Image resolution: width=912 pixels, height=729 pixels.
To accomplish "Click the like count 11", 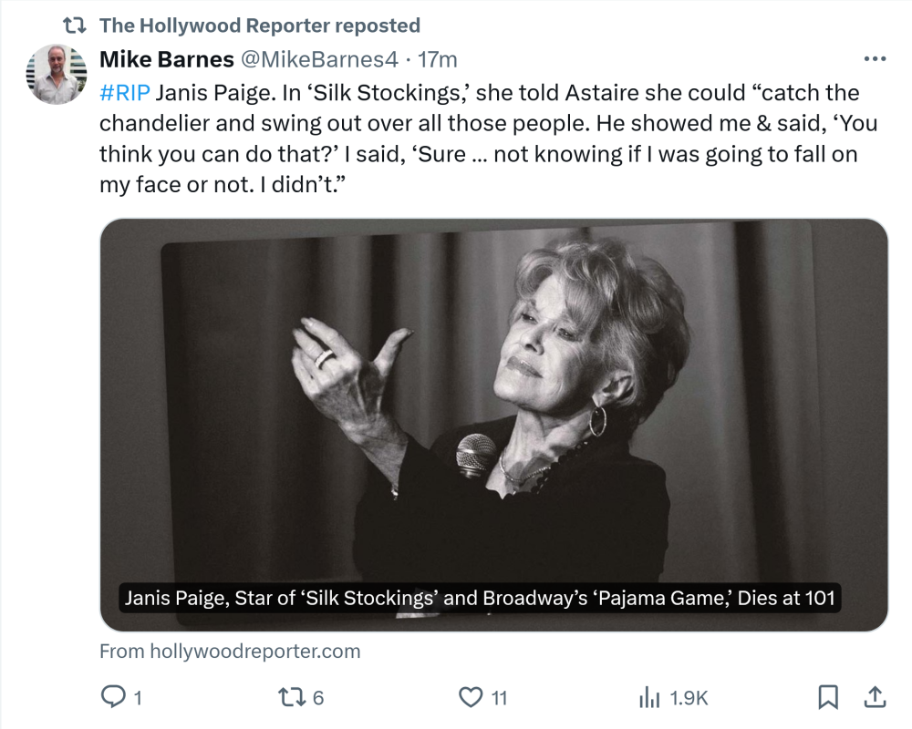I will (x=499, y=698).
